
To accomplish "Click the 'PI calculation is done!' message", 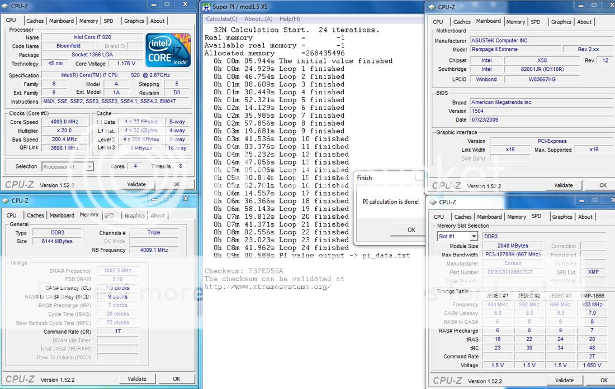I will coord(391,201).
